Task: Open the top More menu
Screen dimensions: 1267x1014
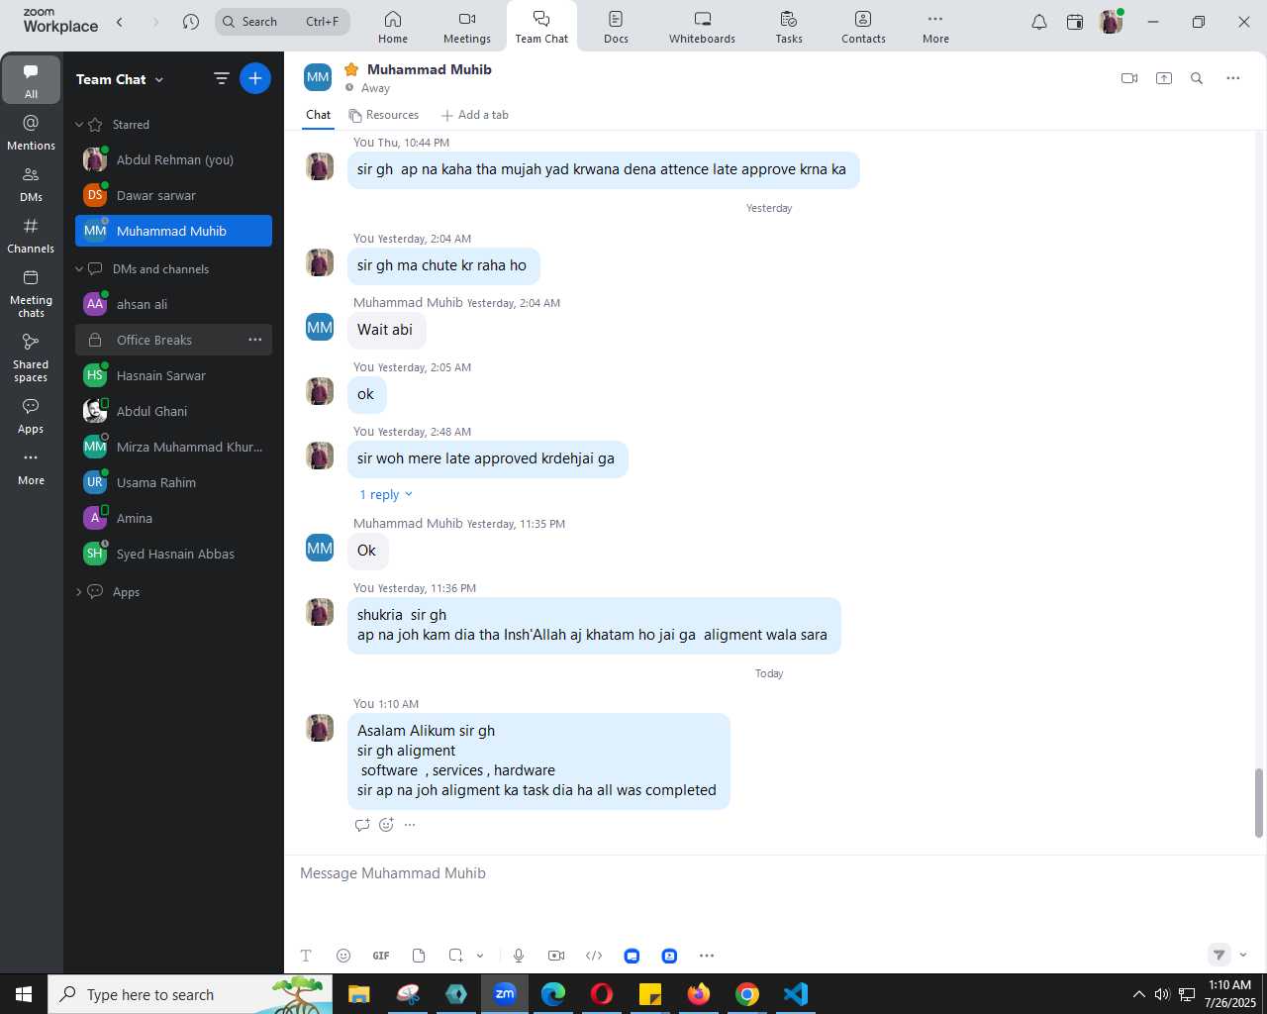Action: coord(935,27)
